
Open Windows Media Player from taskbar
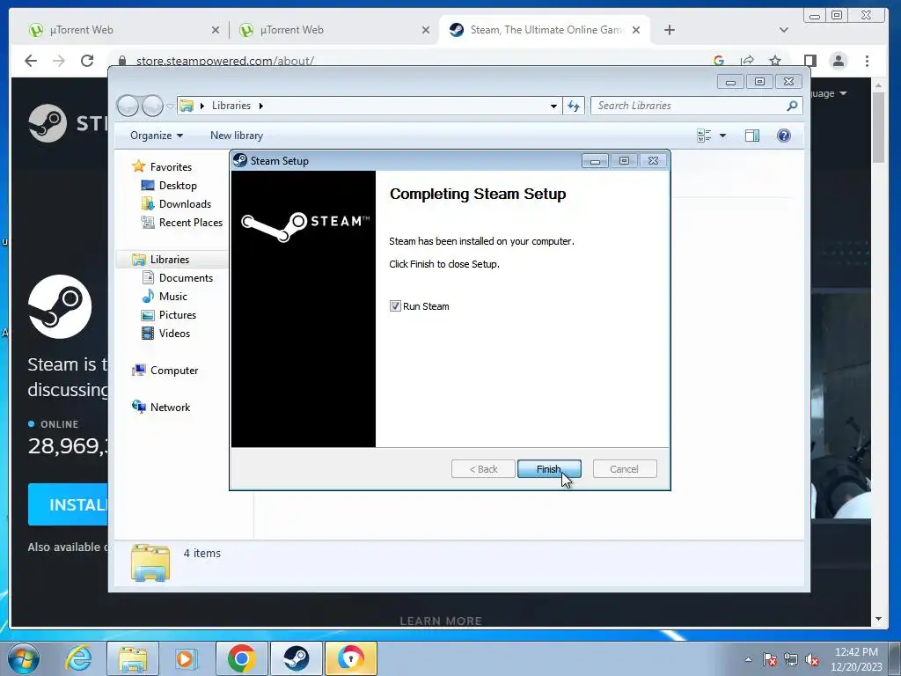click(x=185, y=658)
